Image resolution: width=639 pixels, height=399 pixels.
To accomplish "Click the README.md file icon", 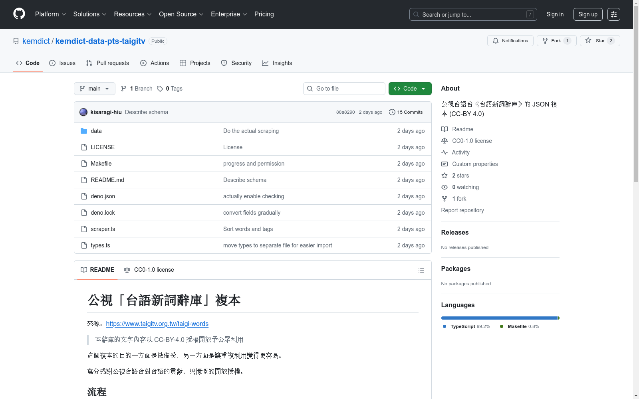I will tap(84, 180).
